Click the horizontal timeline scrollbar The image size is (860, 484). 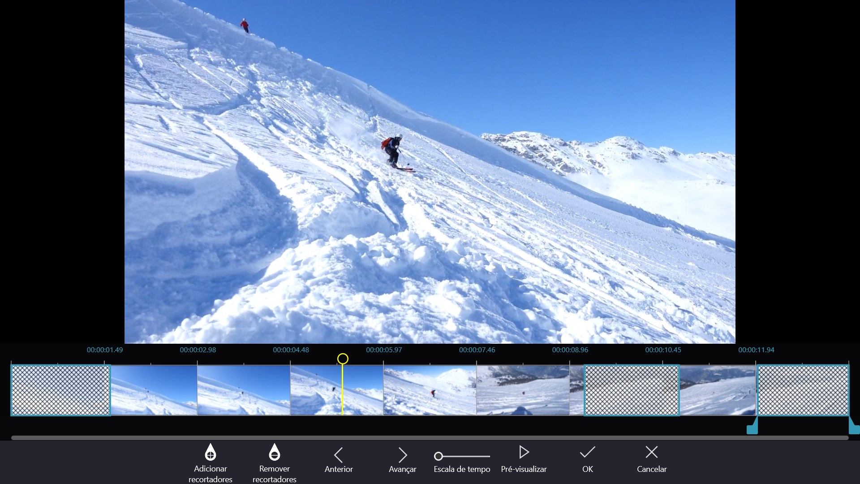[x=430, y=437]
